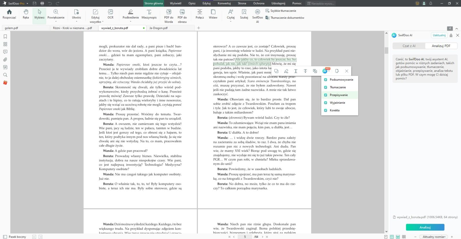Expand the Powiększenie zoom dropdown
Viewport: 461px width, 239px height.
tap(56, 21)
